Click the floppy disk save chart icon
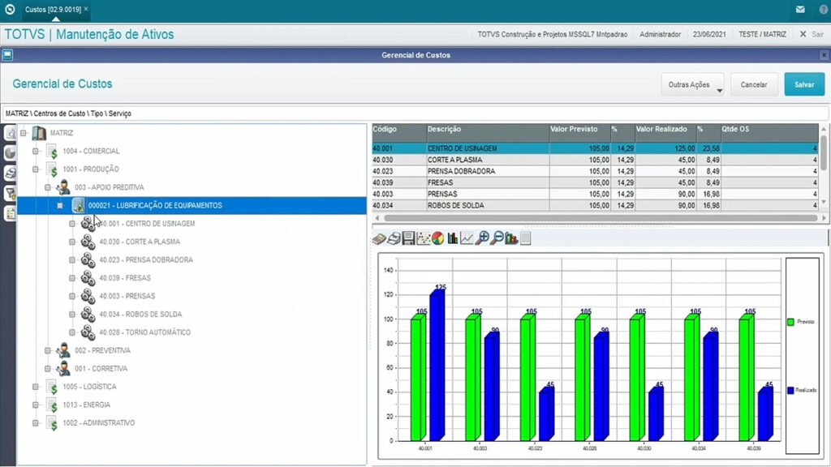Viewport: 831px width, 467px height. click(x=408, y=239)
